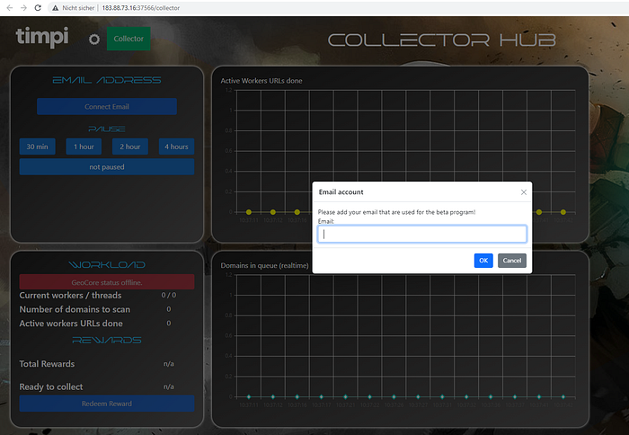This screenshot has width=629, height=435.
Task: Select the 1 hour pause option
Action: pyautogui.click(x=84, y=146)
